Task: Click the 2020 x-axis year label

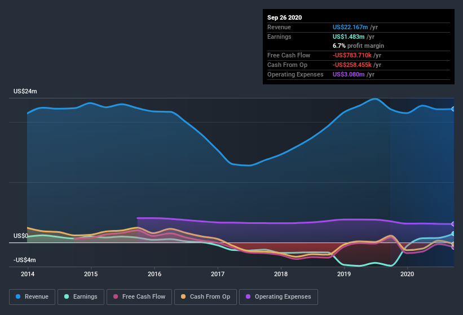Action: pos(407,274)
